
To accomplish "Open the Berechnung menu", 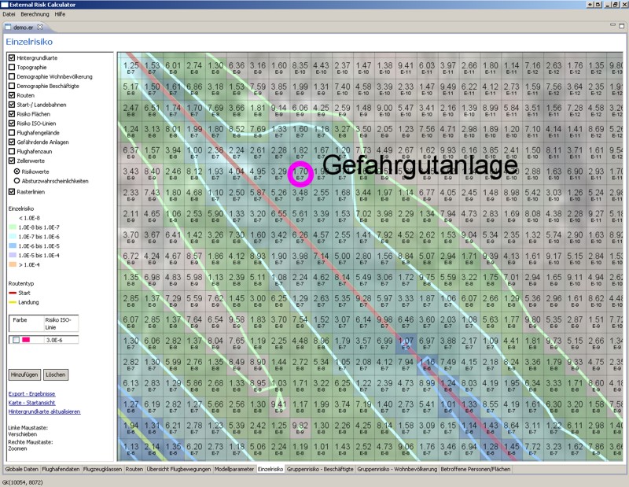I will (x=35, y=14).
